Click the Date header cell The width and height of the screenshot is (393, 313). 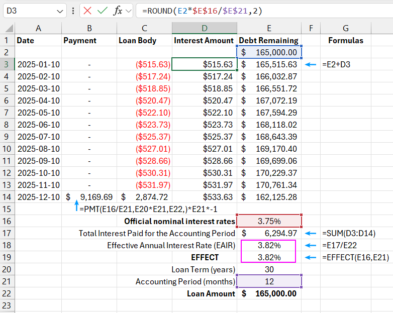[38, 40]
